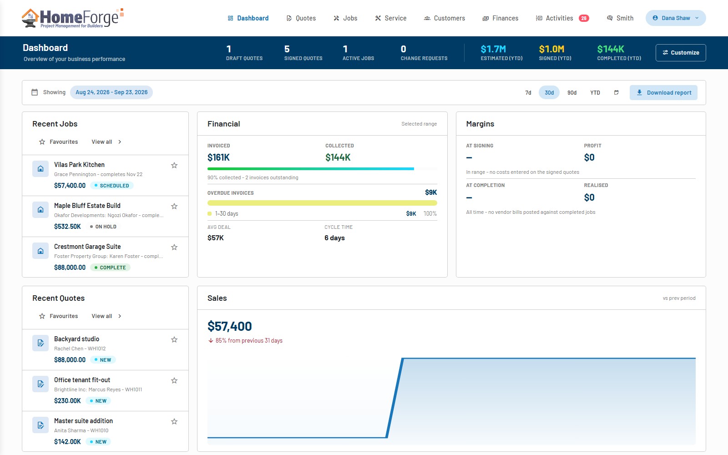Select the 7d range
The height and width of the screenshot is (455, 728).
528,92
